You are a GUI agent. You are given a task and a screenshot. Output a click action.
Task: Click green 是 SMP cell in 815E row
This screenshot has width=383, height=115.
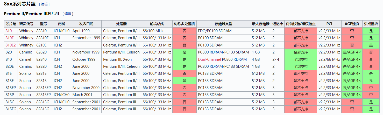coord(185,81)
